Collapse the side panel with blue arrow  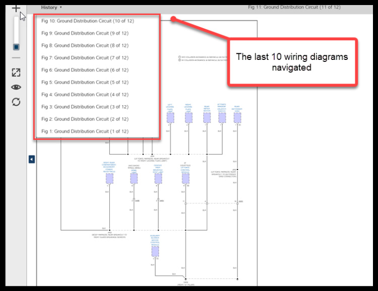click(x=31, y=159)
